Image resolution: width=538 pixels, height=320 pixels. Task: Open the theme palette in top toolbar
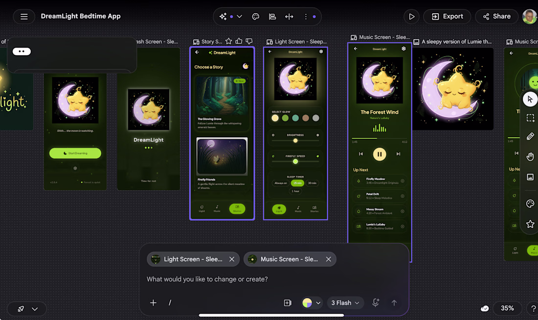[256, 17]
